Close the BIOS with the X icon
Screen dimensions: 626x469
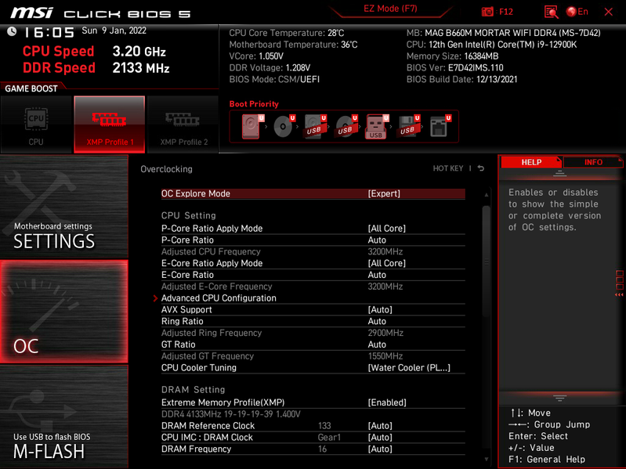pos(609,12)
